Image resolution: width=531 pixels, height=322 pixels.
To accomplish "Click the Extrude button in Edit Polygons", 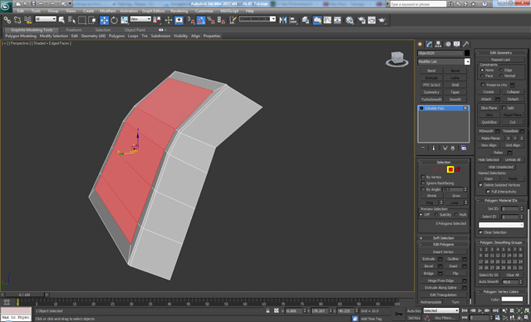I will [429, 259].
